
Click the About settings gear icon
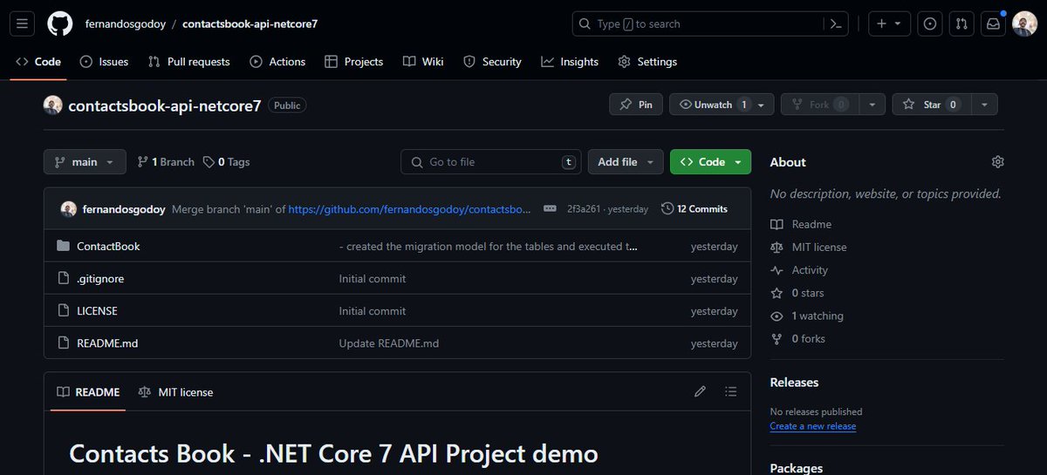click(x=998, y=162)
